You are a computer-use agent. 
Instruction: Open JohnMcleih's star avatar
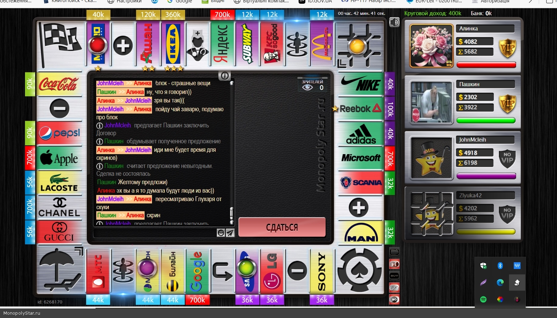431,157
